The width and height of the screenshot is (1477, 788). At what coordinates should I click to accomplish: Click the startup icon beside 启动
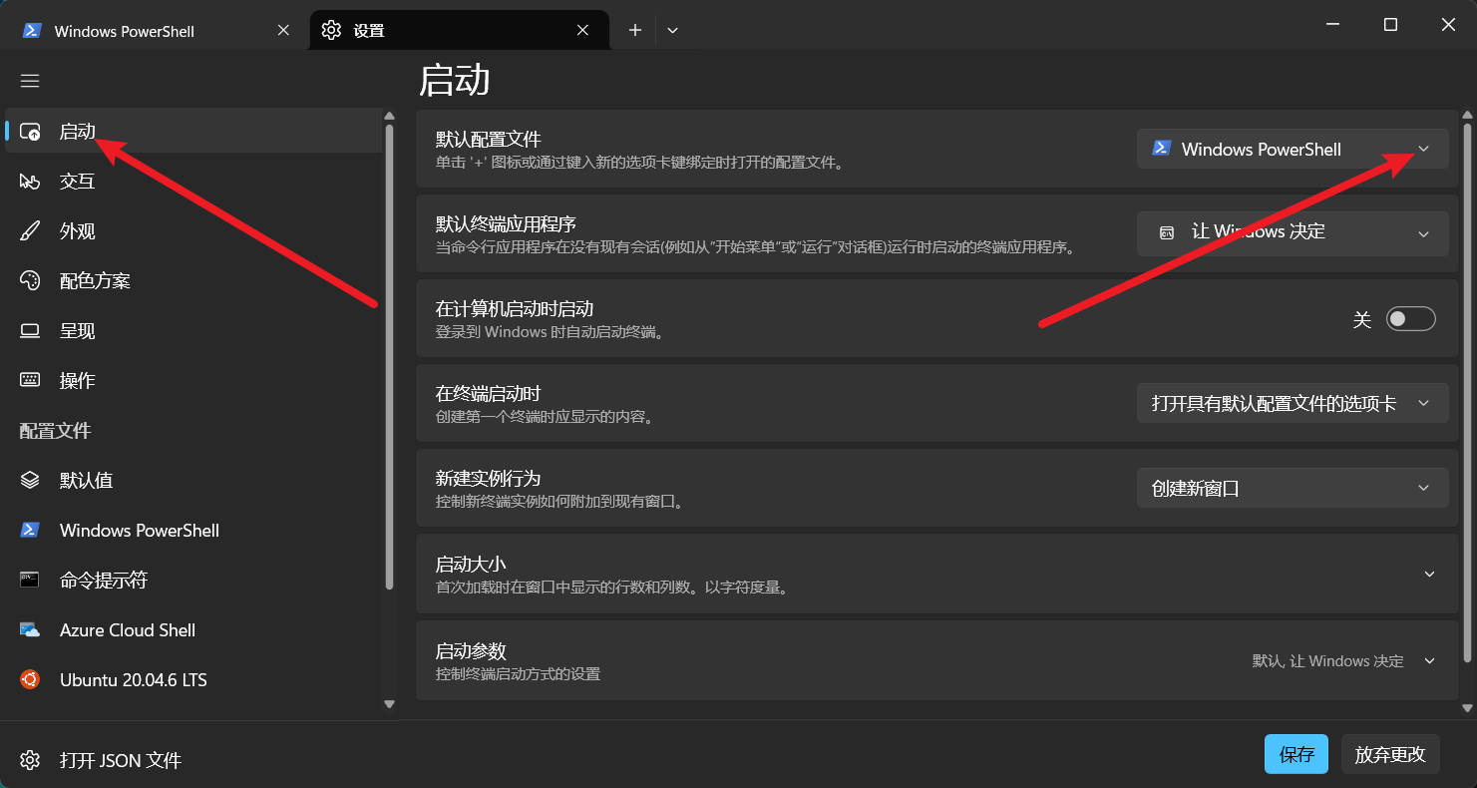coord(30,132)
